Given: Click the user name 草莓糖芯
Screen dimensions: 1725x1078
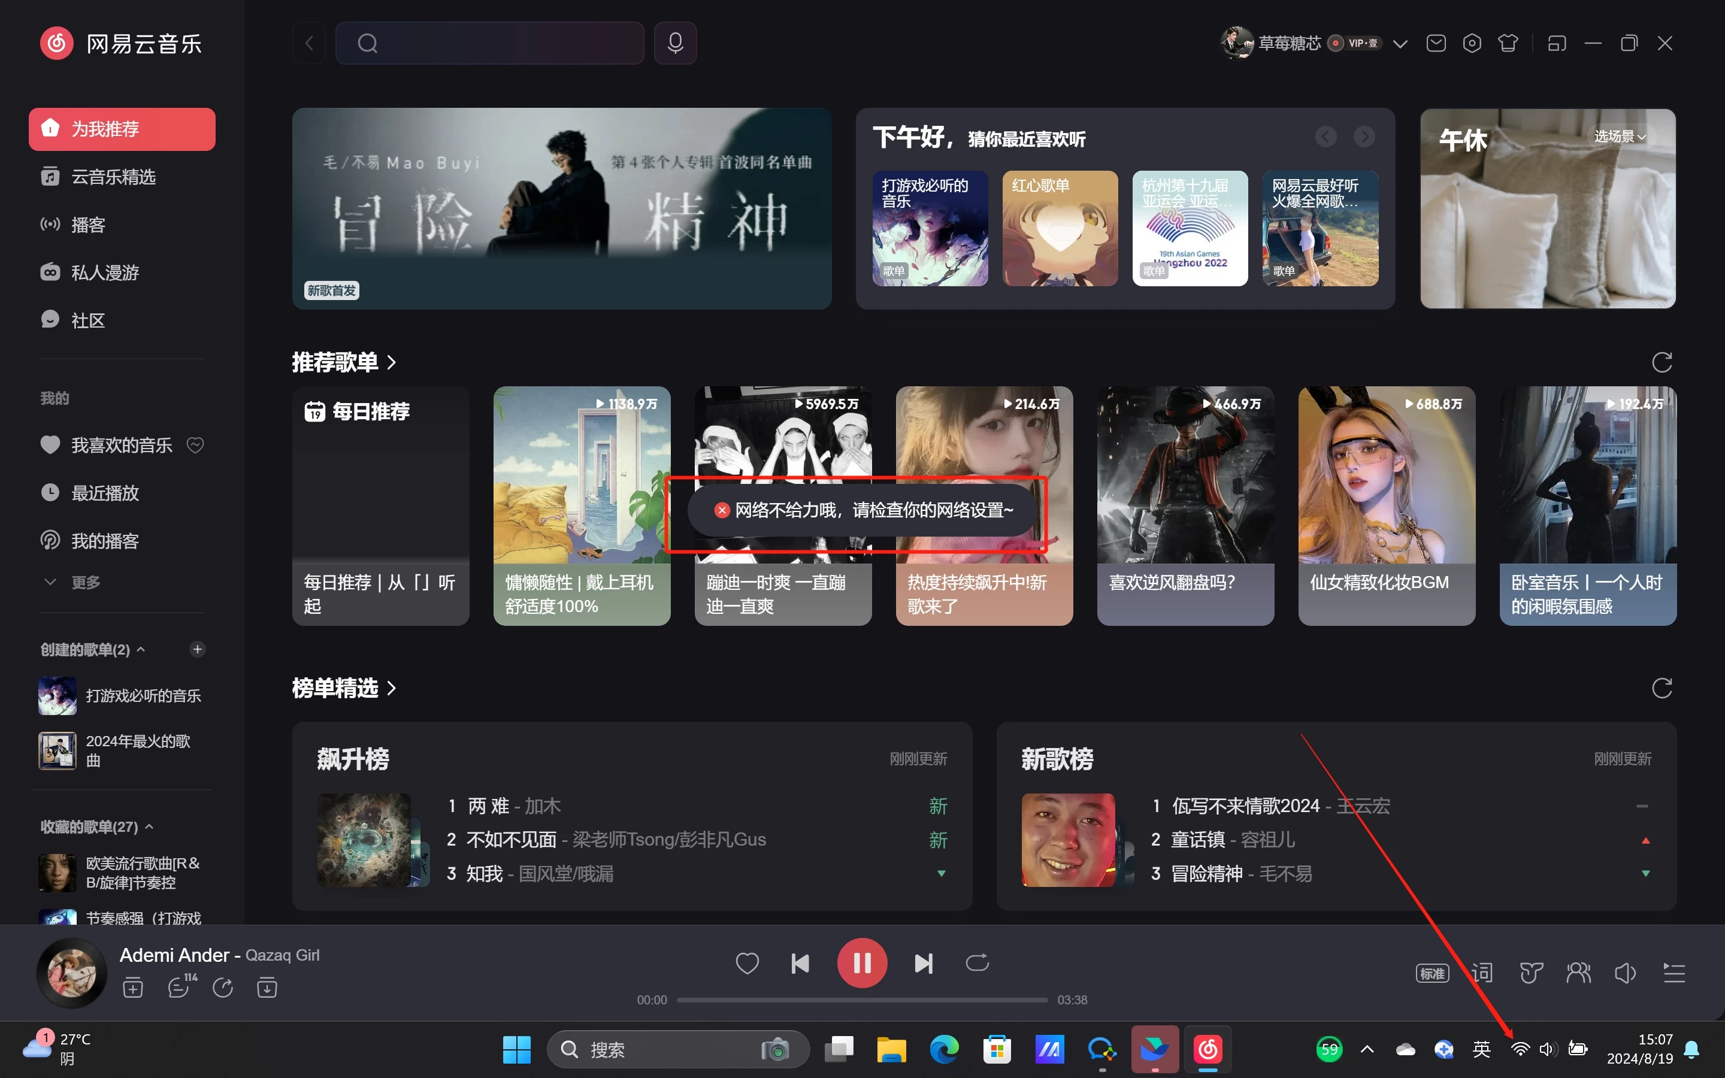Looking at the screenshot, I should click(x=1289, y=44).
